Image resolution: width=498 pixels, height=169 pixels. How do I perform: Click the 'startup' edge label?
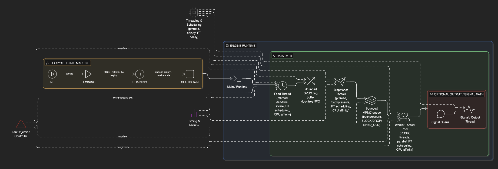pyautogui.click(x=69, y=74)
